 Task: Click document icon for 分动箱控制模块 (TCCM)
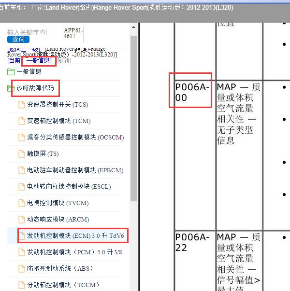(22, 285)
